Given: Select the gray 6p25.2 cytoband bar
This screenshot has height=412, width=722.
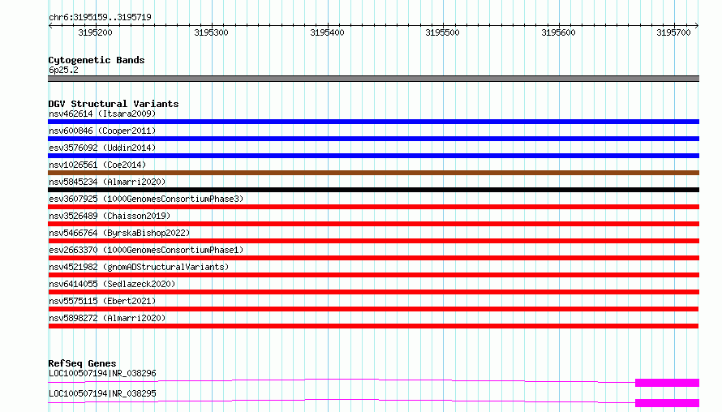Looking at the screenshot, I should (x=373, y=79).
